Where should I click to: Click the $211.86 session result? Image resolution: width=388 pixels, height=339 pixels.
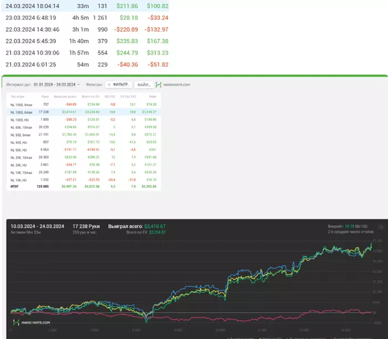127,6
